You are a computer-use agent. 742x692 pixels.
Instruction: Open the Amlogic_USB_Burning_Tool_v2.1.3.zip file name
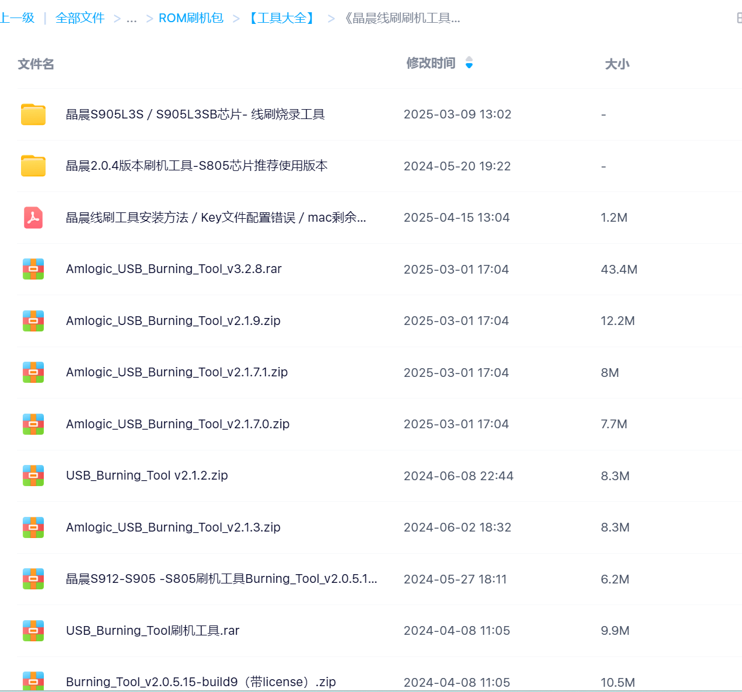tap(173, 527)
